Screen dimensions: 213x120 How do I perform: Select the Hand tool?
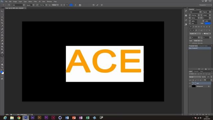(x=2, y=64)
